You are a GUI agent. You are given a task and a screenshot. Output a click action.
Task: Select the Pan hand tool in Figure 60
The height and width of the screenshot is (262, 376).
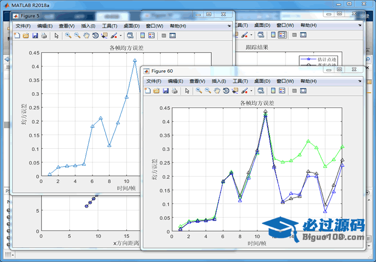(x=217, y=91)
